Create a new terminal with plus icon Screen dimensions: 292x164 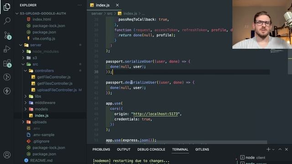pyautogui.click(x=268, y=149)
